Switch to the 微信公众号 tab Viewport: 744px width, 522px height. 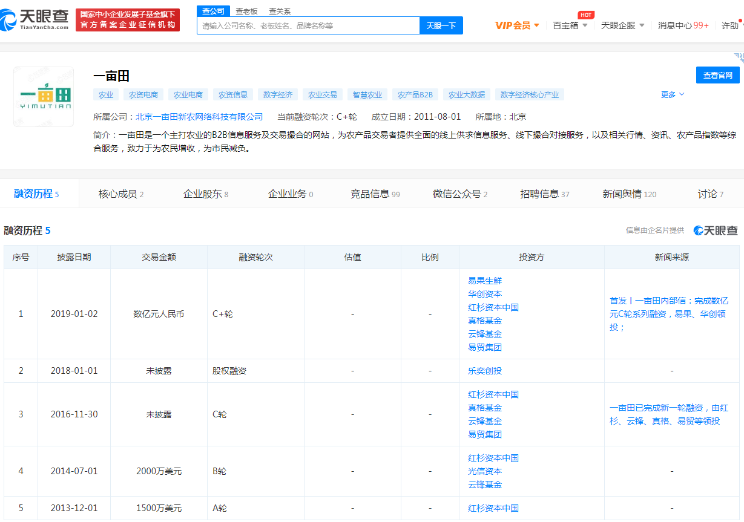coord(460,194)
